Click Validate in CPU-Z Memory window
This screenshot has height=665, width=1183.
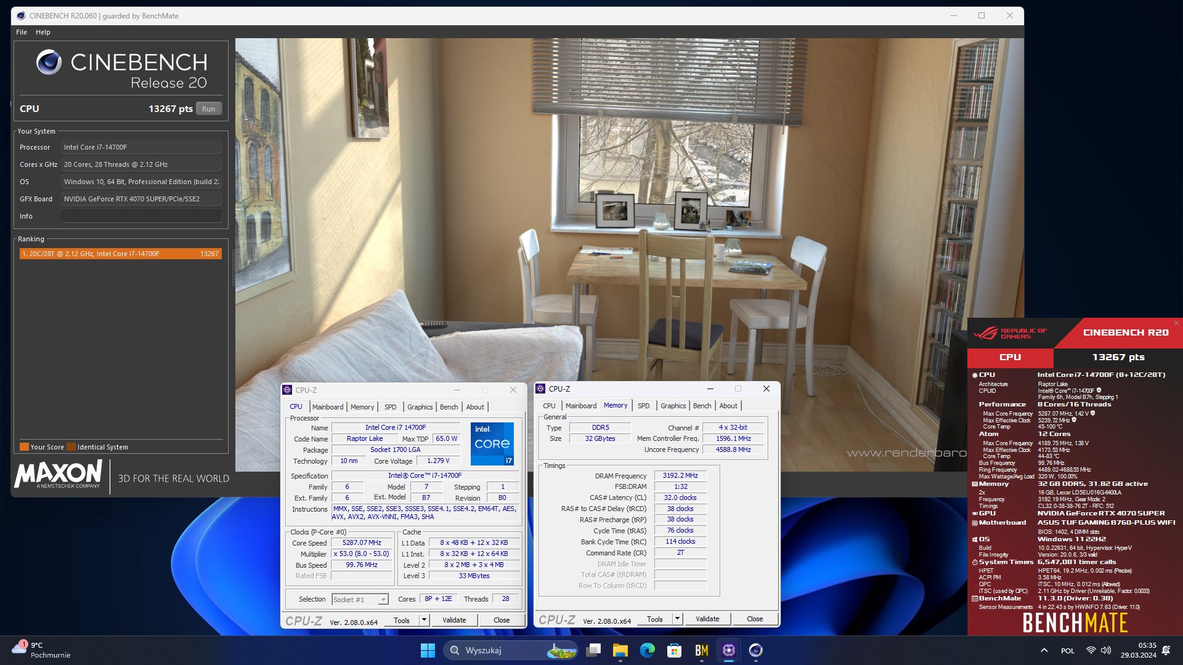[x=707, y=619]
